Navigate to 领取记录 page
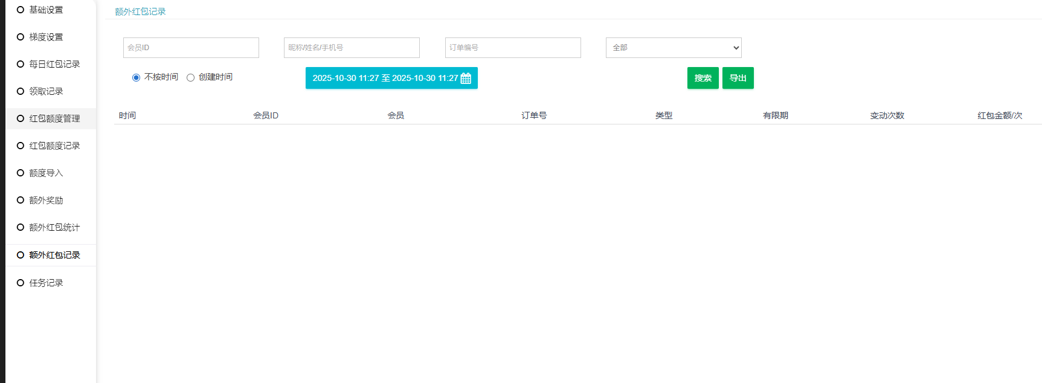 tap(46, 91)
